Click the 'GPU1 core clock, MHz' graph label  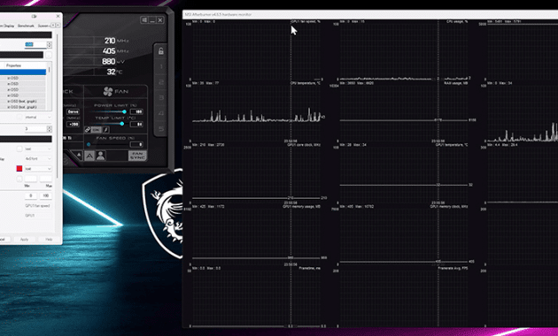304,145
